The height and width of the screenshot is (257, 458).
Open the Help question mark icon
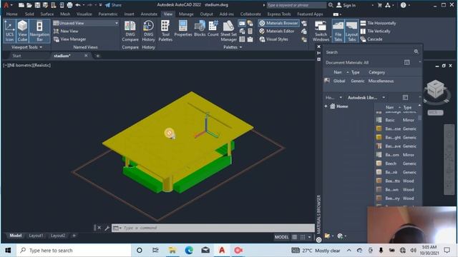[x=404, y=5]
